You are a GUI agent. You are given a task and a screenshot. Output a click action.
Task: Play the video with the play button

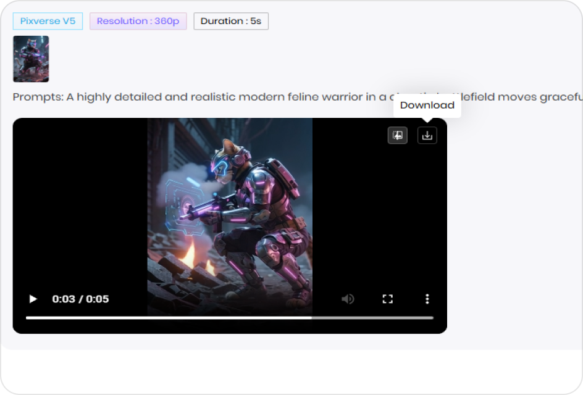(x=33, y=299)
